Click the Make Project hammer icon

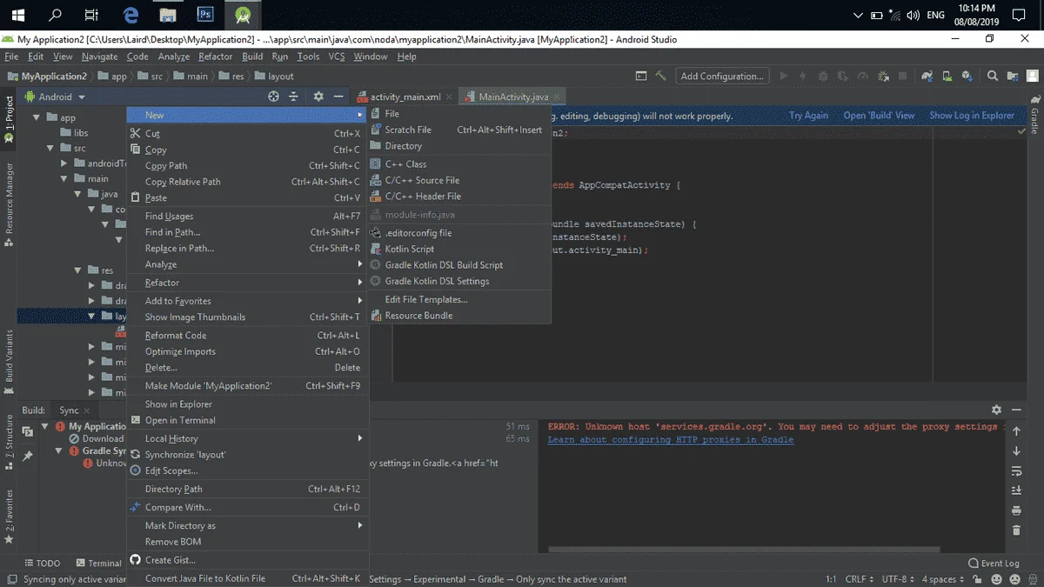661,76
